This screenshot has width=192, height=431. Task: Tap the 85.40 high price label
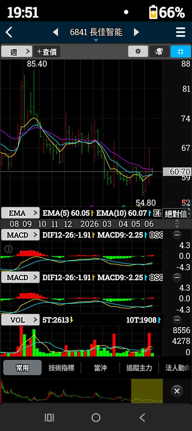point(37,64)
